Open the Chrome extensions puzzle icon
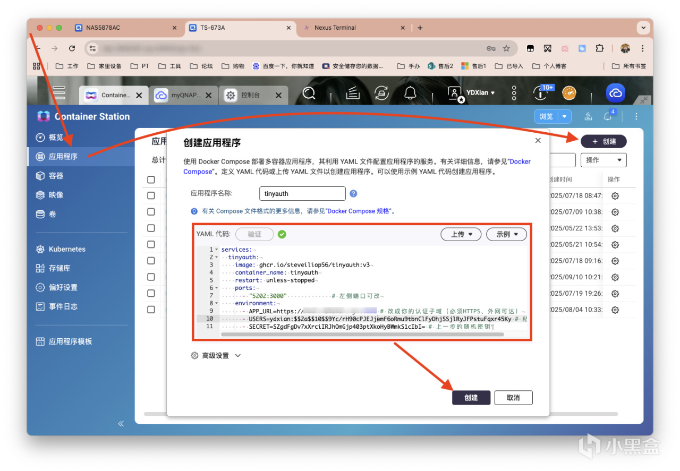 (600, 48)
